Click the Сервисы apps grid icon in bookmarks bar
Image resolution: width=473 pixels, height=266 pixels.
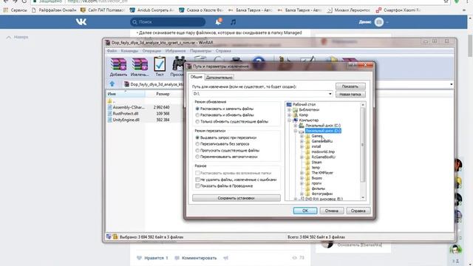pos(6,10)
